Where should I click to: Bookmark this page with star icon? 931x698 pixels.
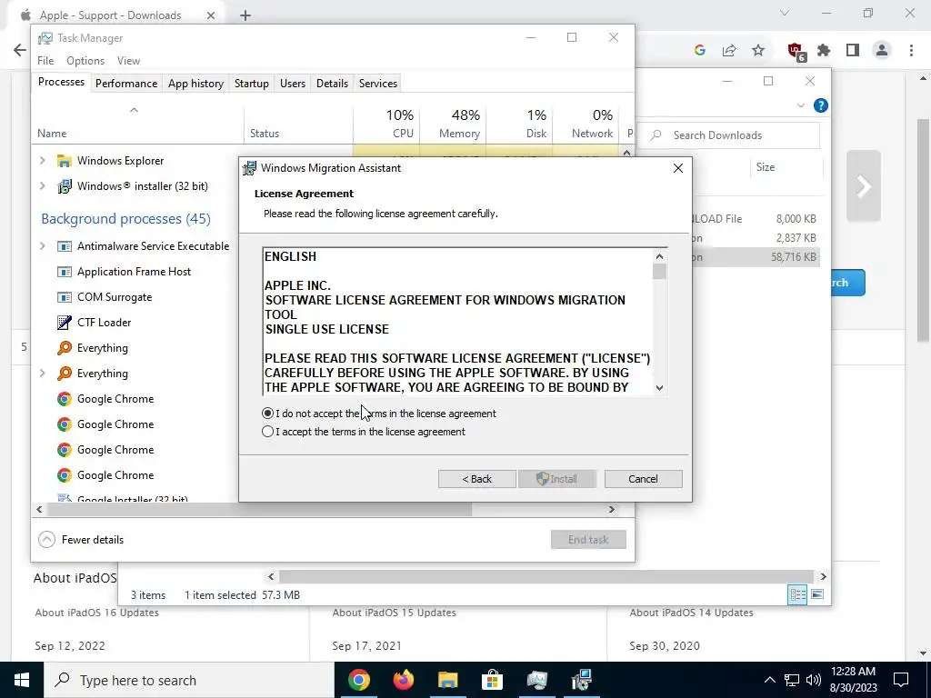(x=758, y=51)
